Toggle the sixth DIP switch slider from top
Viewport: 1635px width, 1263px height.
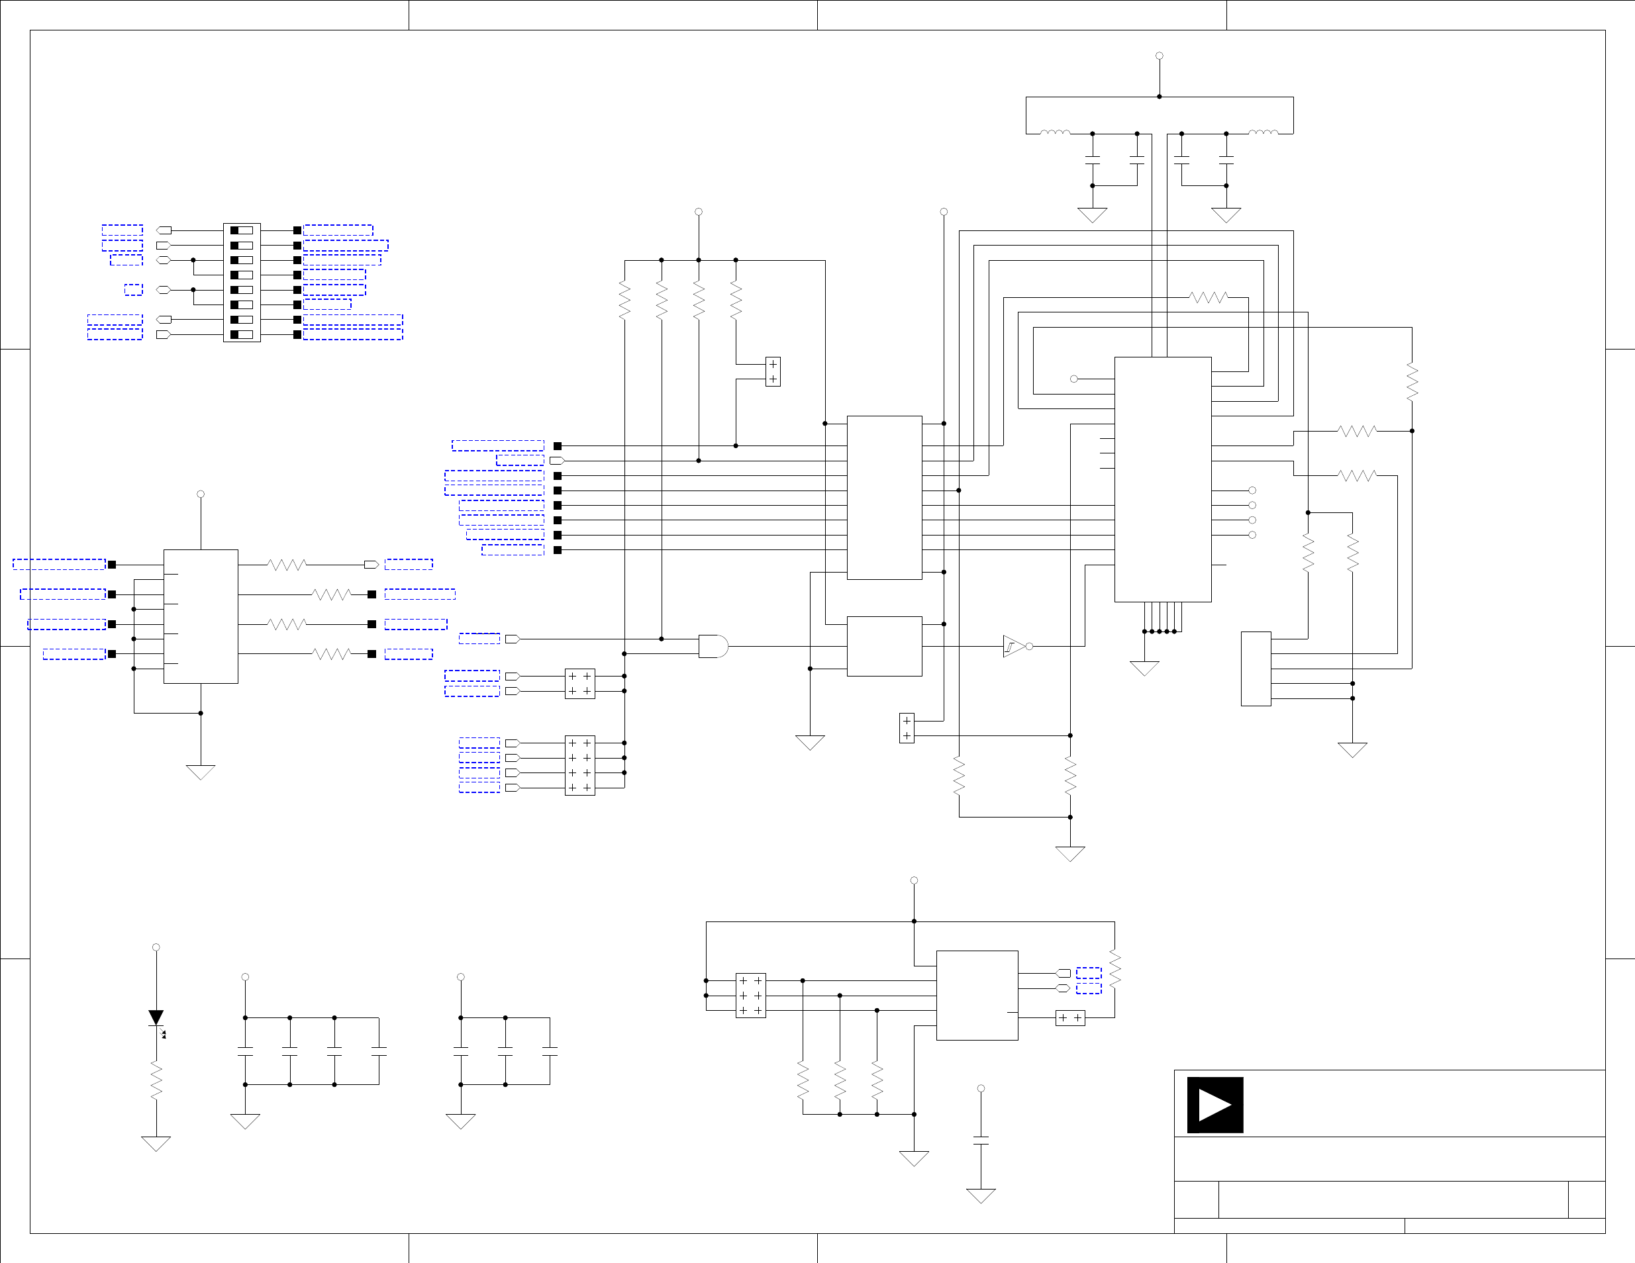[242, 304]
